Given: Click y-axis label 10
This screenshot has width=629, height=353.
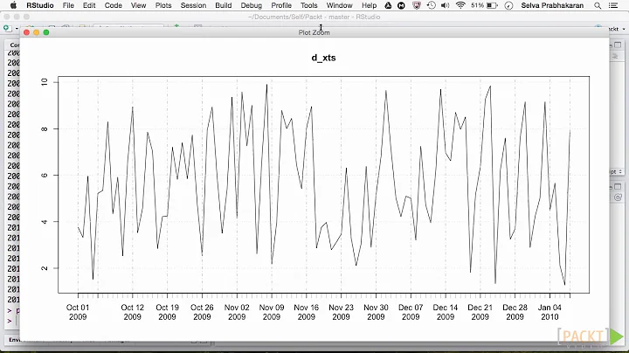Looking at the screenshot, I should pyautogui.click(x=45, y=82).
